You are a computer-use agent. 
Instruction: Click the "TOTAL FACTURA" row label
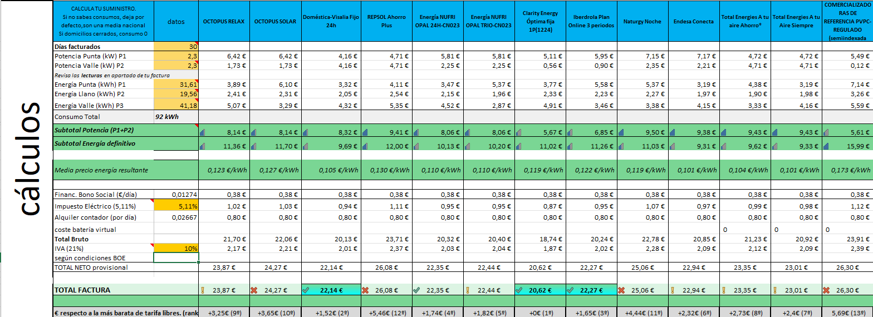(82, 290)
